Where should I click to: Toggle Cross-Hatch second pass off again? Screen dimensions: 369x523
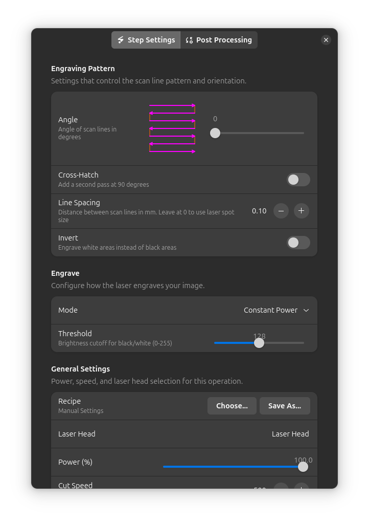[298, 180]
